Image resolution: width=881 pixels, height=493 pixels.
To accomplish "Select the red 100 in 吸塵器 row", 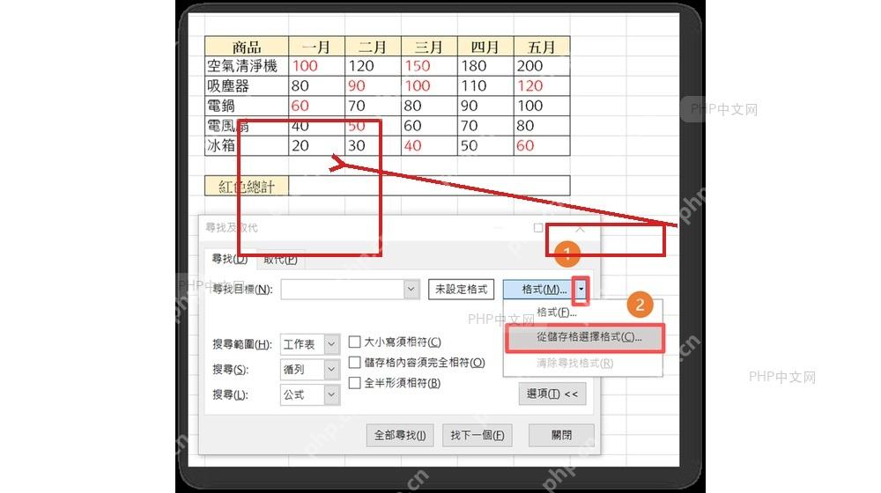I will tap(429, 85).
